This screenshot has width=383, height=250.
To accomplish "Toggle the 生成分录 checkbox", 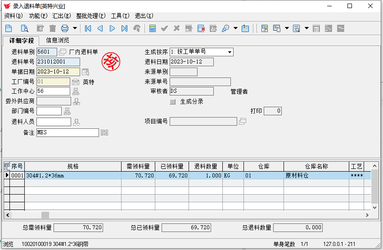I will (173, 102).
